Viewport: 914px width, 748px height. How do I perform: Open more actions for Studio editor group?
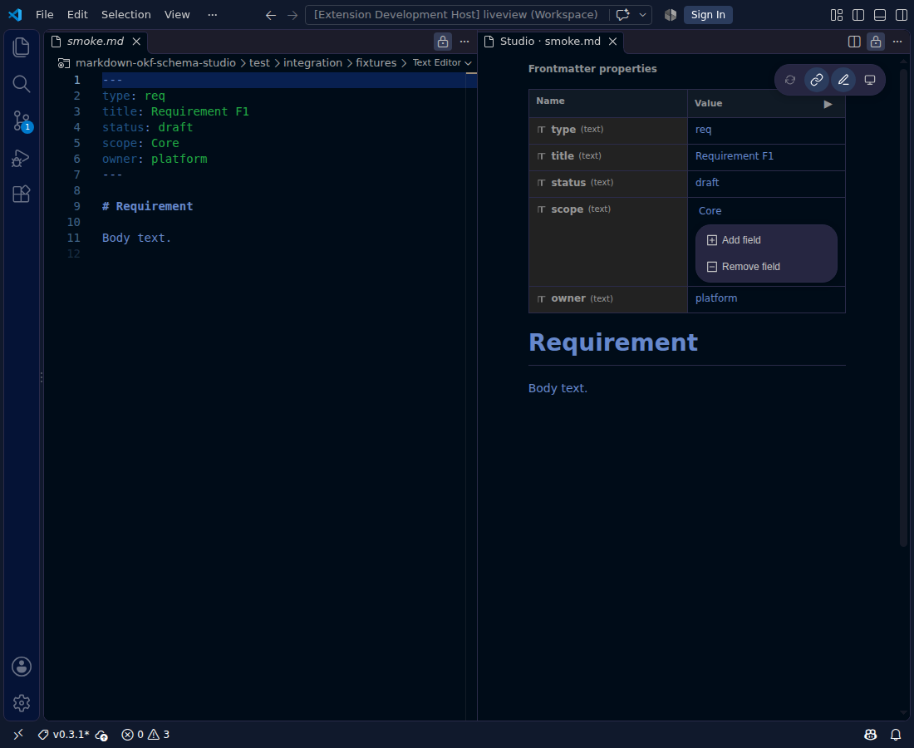click(897, 42)
